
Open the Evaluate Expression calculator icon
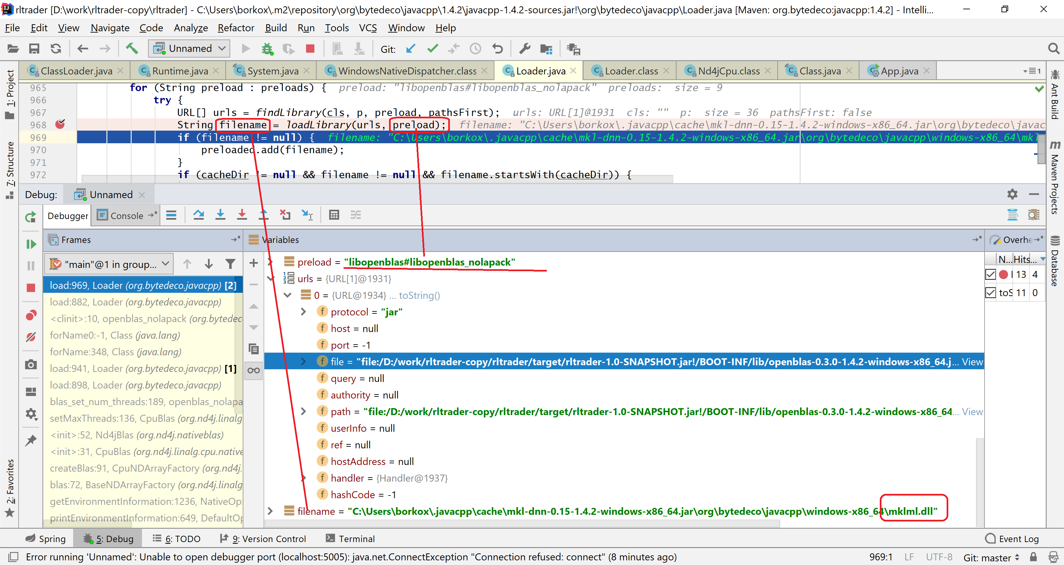334,215
